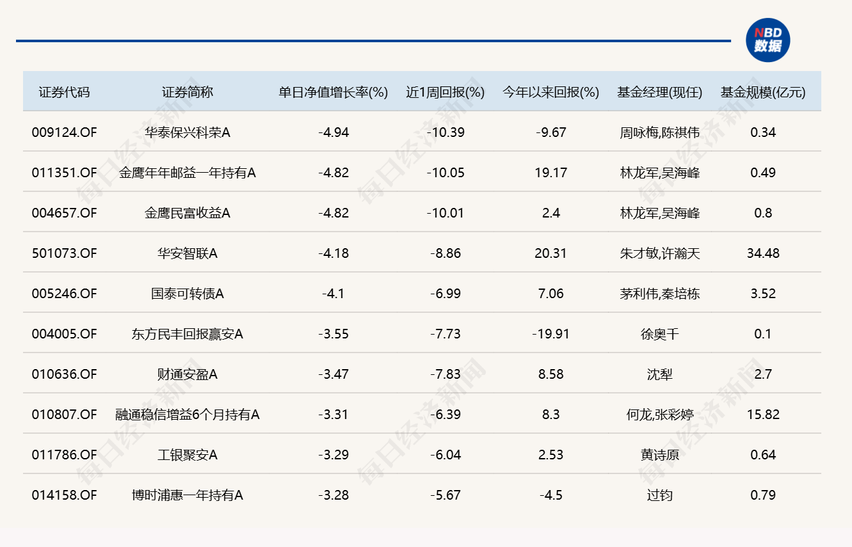Image resolution: width=852 pixels, height=547 pixels.
Task: Select fund name 华安智联A
Action: click(x=188, y=253)
